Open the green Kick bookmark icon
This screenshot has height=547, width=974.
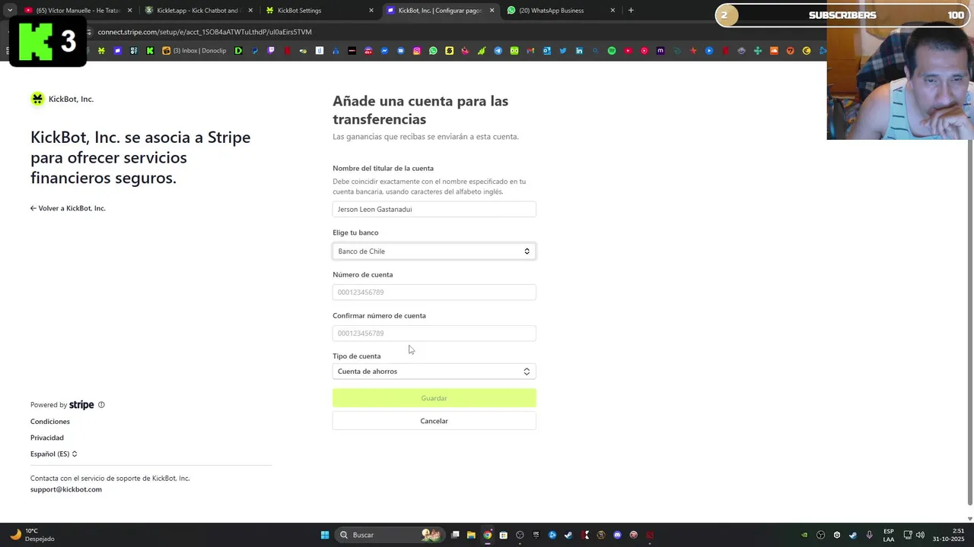tap(150, 51)
